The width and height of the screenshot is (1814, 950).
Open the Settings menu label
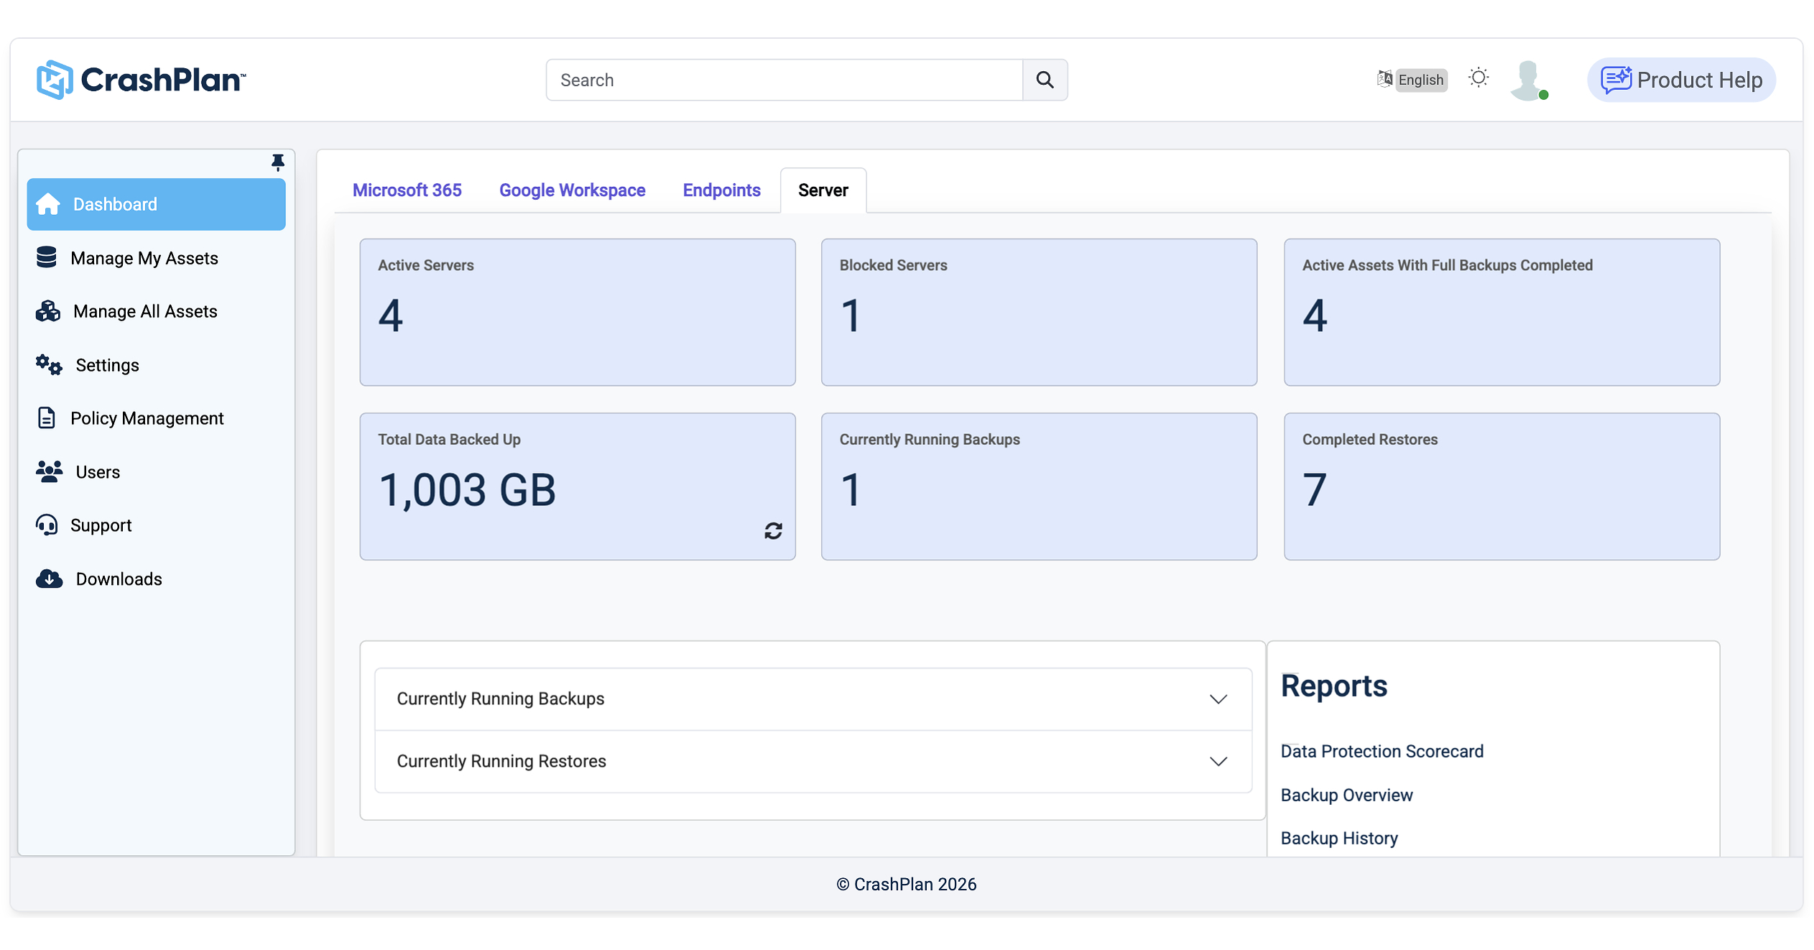point(107,365)
